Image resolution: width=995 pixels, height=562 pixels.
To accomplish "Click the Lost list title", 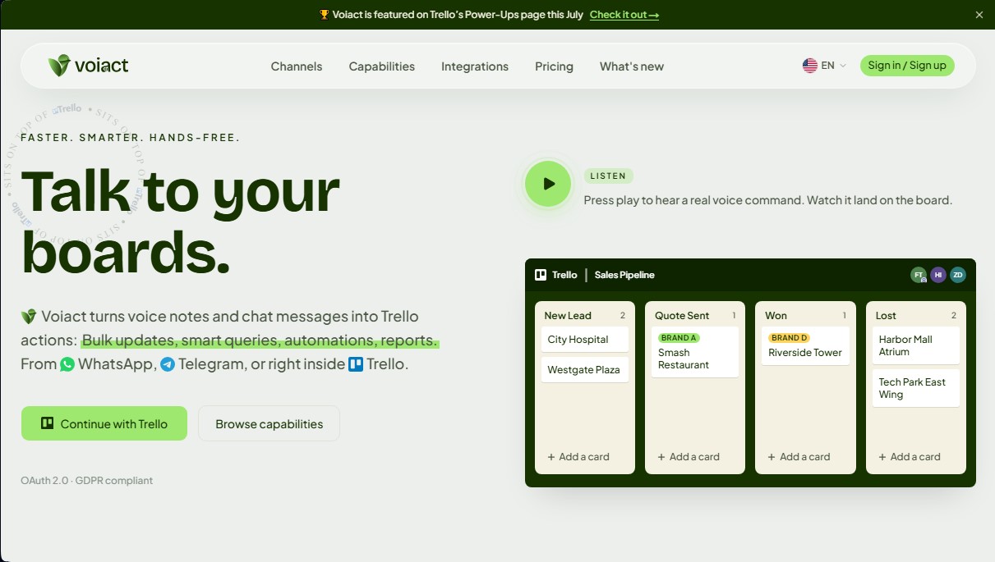I will click(x=886, y=316).
